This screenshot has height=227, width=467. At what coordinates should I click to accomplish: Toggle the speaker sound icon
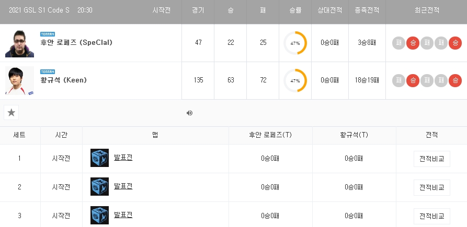(189, 113)
